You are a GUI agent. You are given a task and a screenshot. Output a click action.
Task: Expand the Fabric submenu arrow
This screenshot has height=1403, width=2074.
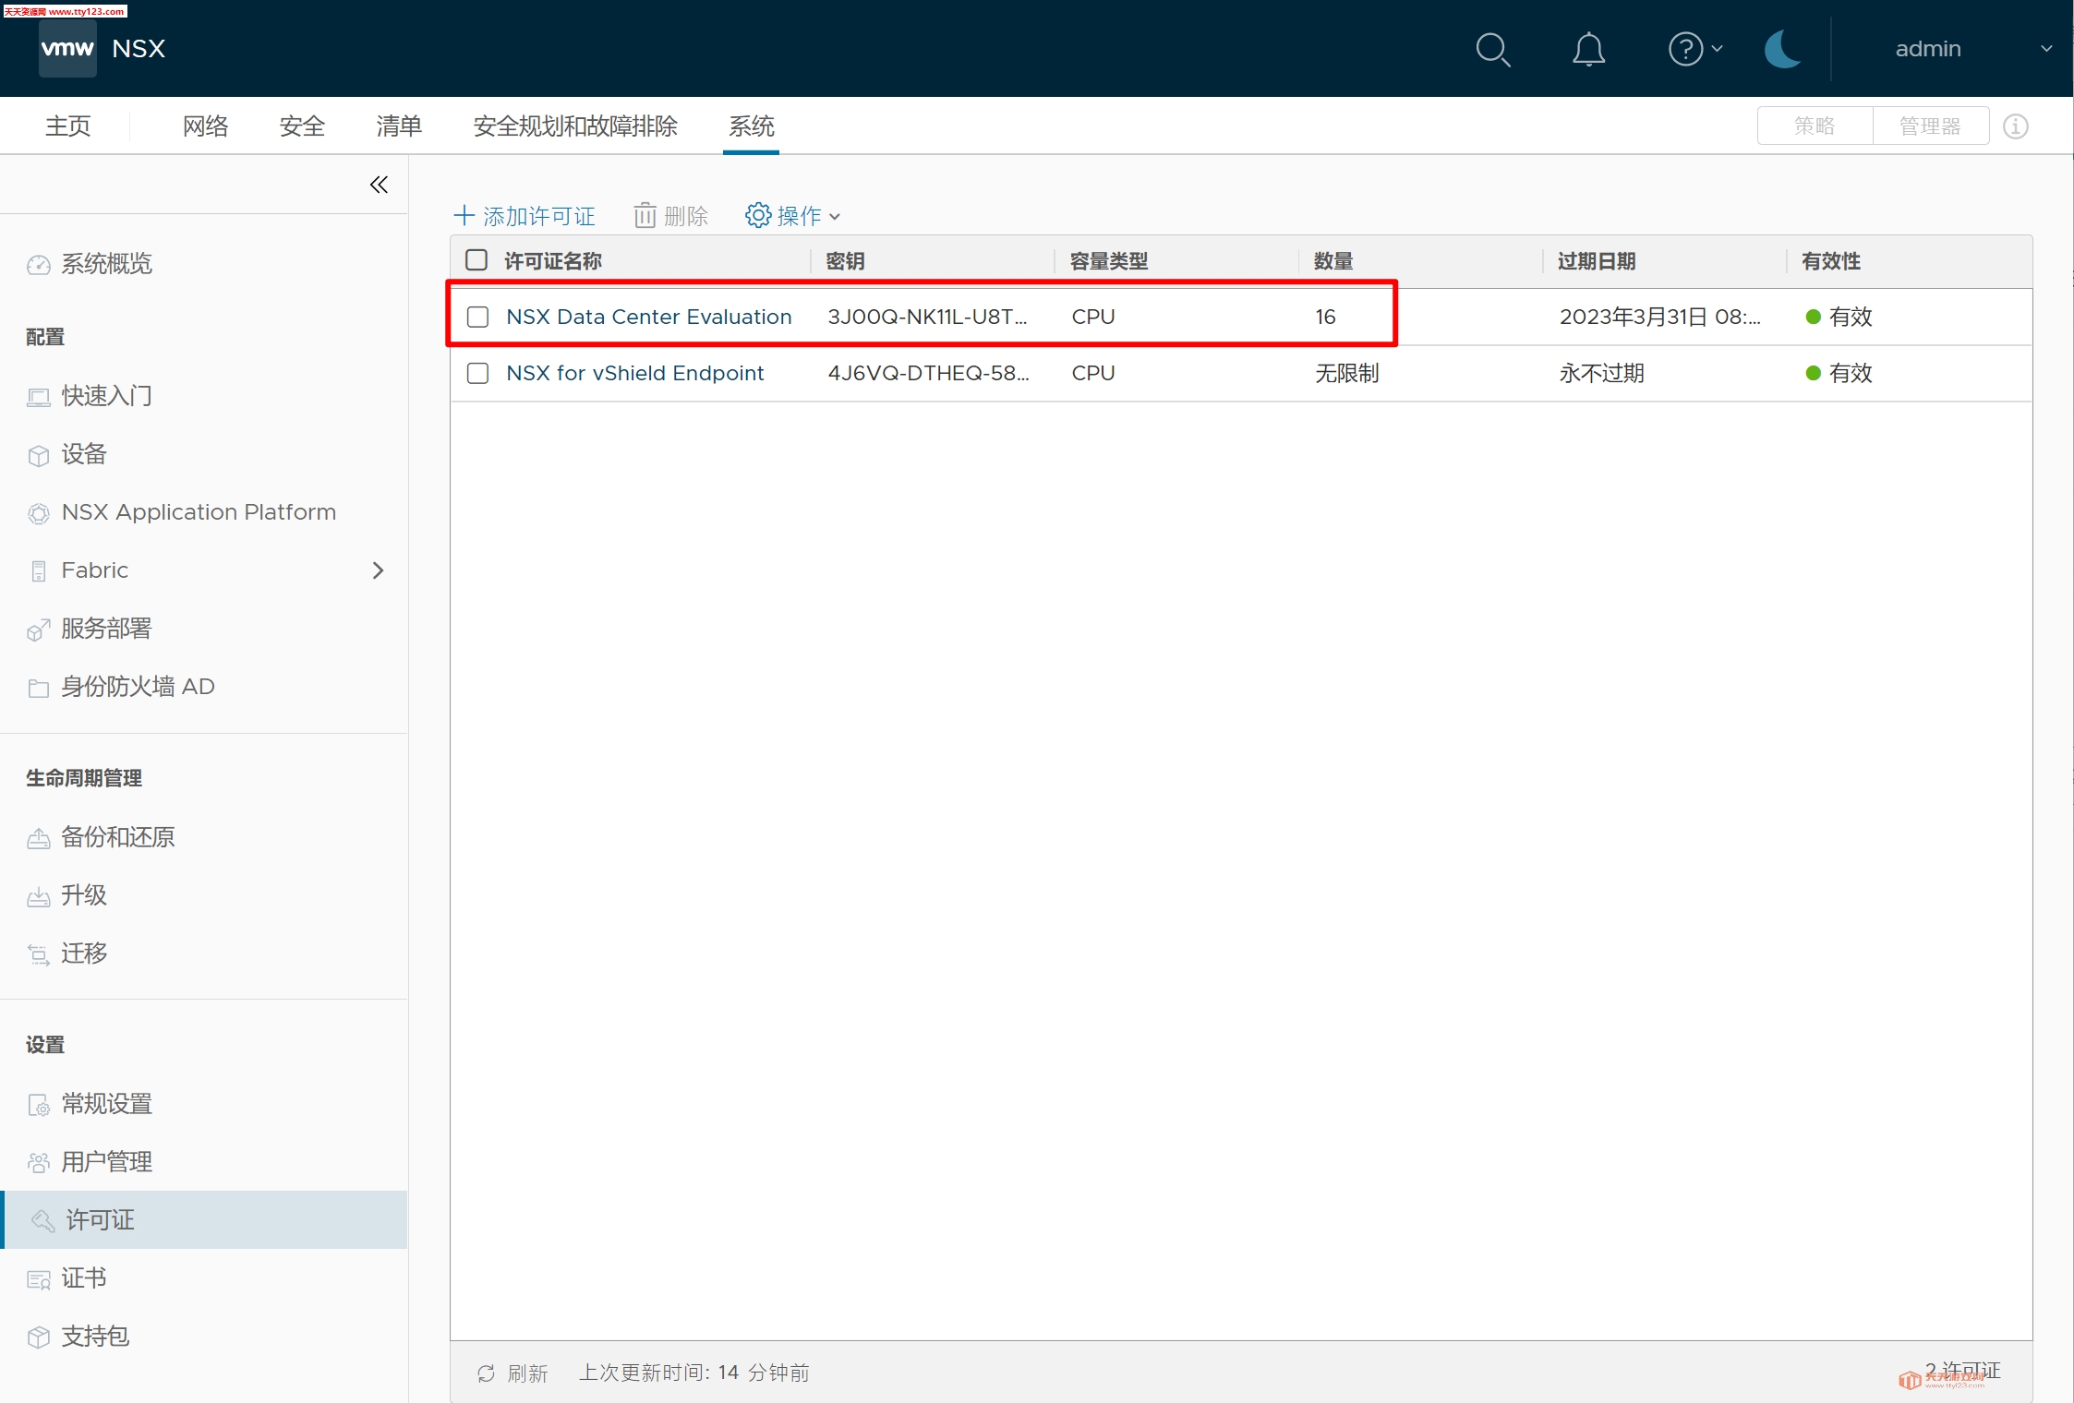point(378,570)
